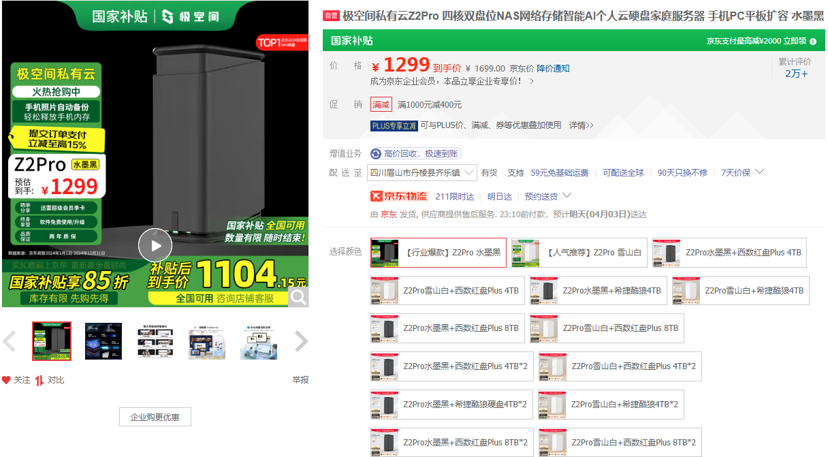Click the 明日达 link
The height and width of the screenshot is (457, 828).
[x=500, y=196]
